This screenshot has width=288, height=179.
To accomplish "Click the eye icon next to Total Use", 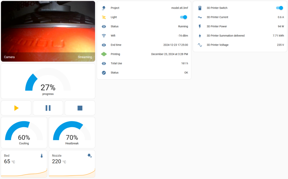I will pyautogui.click(x=103, y=63).
